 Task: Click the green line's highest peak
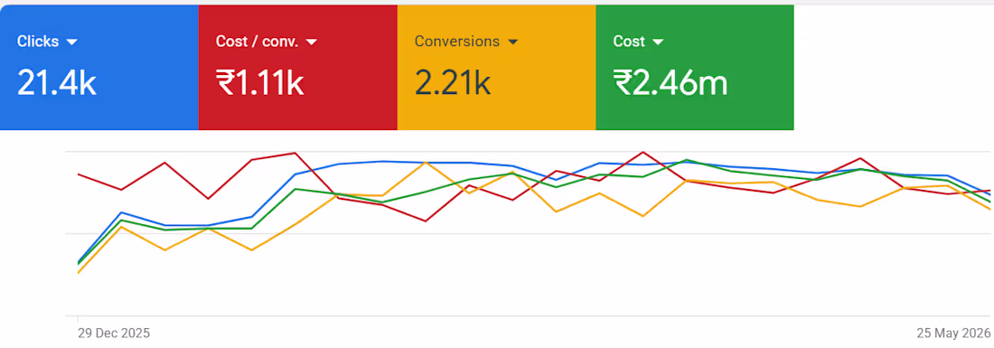(x=687, y=160)
